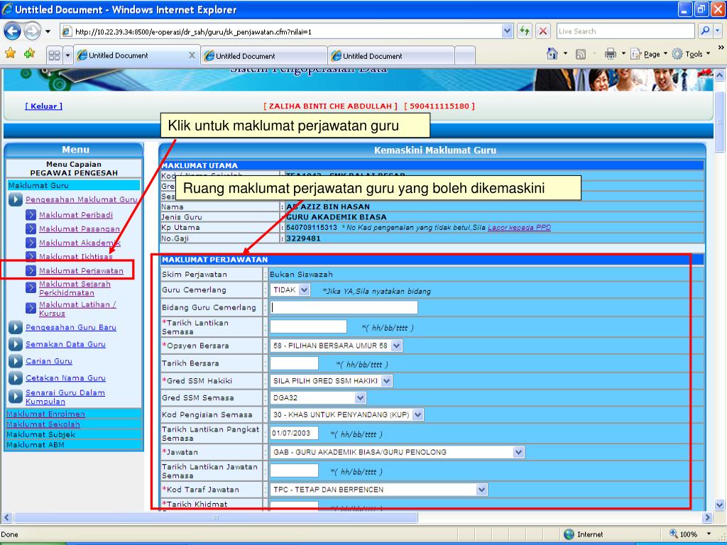Close the first Untitled Document tab
The height and width of the screenshot is (545, 727).
pos(192,55)
